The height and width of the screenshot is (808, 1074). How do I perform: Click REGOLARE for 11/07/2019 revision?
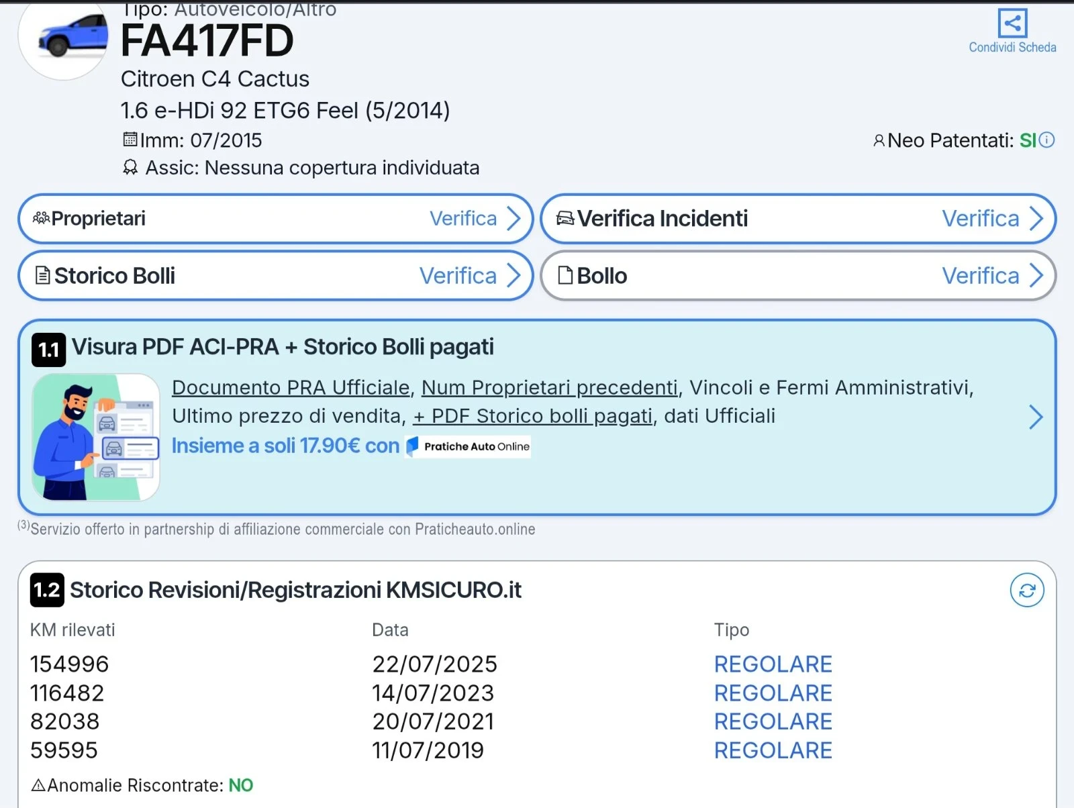[773, 750]
